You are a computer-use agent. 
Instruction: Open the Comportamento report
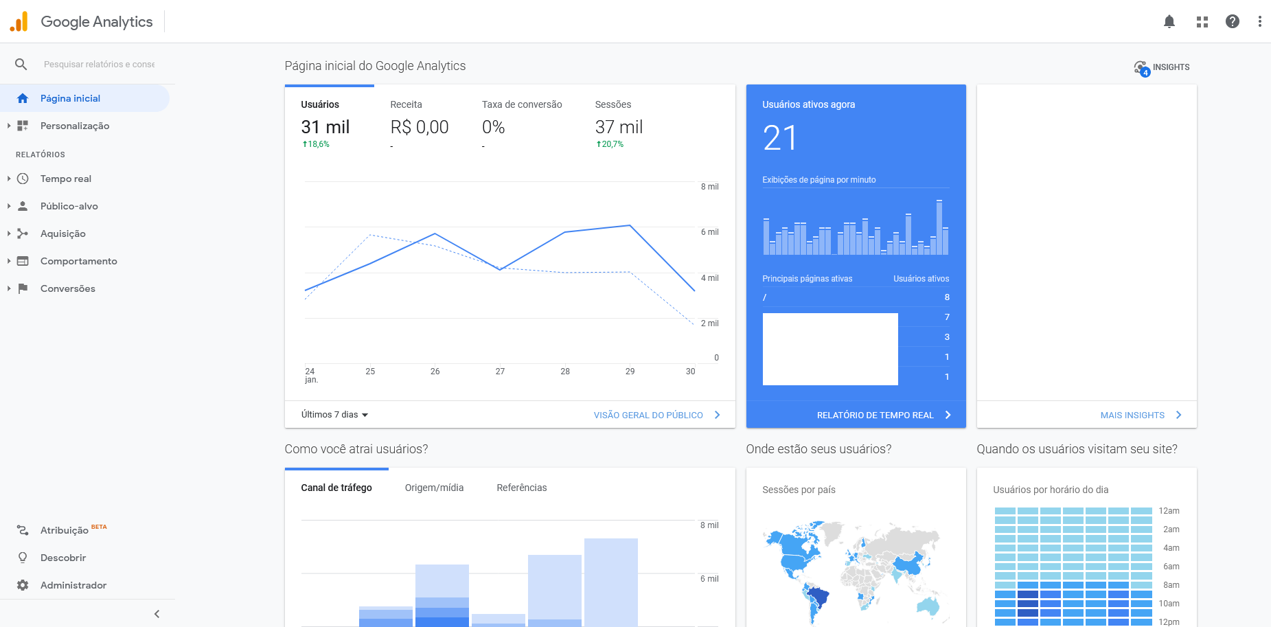pyautogui.click(x=78, y=261)
